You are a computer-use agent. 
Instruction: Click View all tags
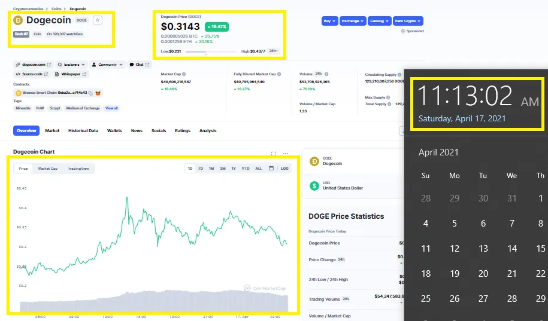(x=111, y=108)
